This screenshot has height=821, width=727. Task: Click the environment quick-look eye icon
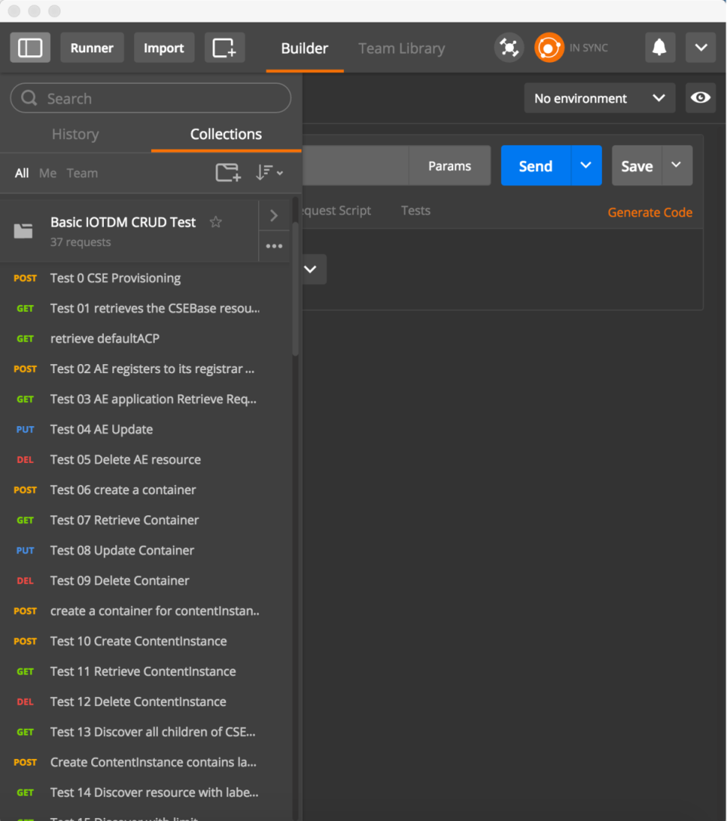click(x=700, y=98)
